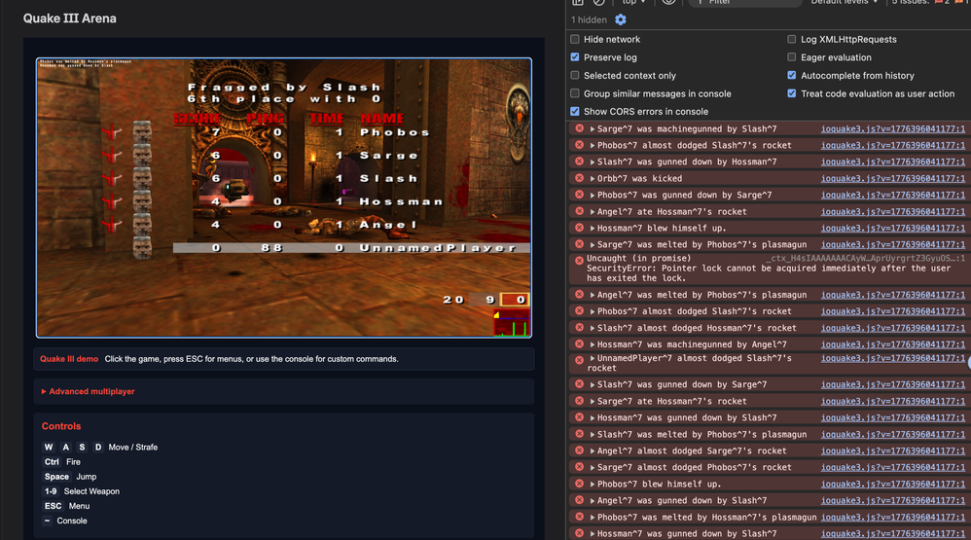Click the 'Space' key label for Jump
971x540 pixels.
coord(56,477)
